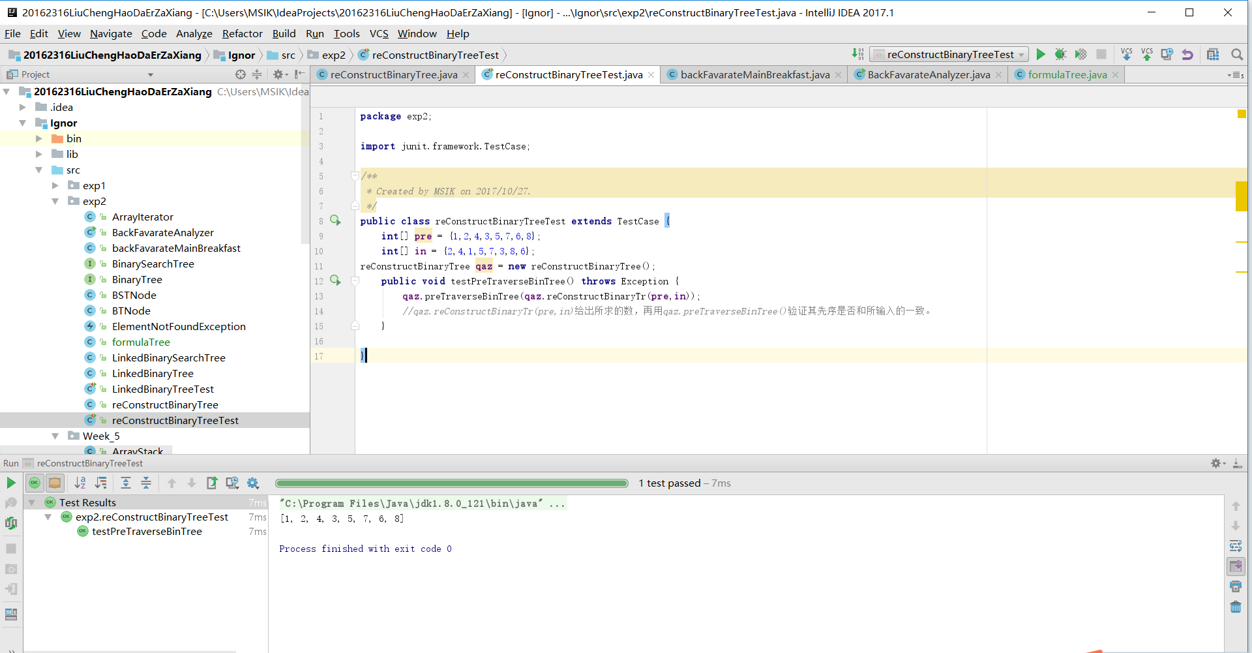Open Project panel settings gear
Viewport: 1252px width, 653px height.
pyautogui.click(x=280, y=74)
